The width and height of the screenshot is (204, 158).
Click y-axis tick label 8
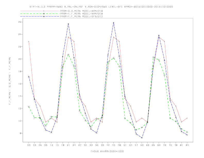click(21, 133)
